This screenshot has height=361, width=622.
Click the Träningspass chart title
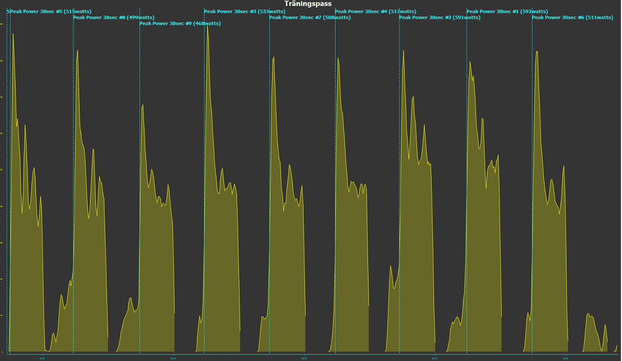click(x=308, y=4)
